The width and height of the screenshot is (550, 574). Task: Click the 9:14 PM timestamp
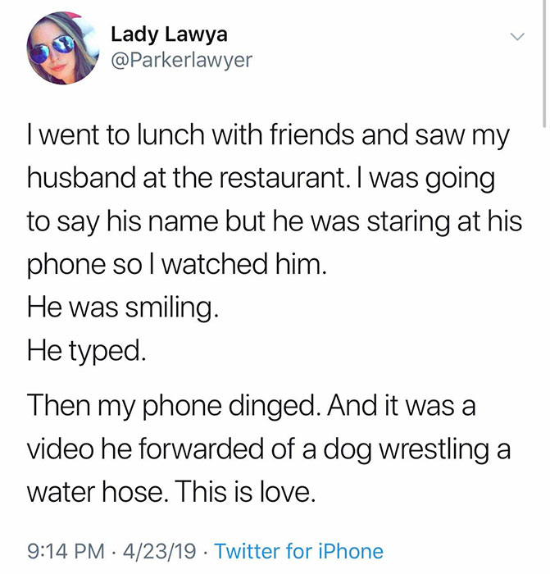(66, 551)
